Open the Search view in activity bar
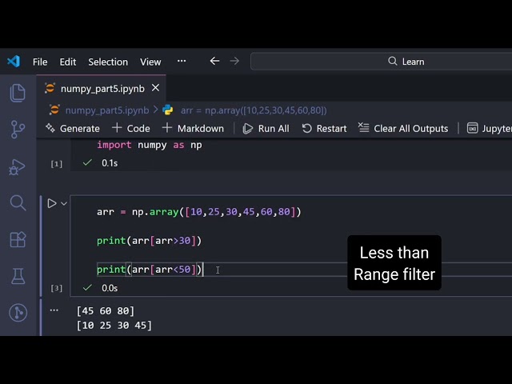This screenshot has width=512, height=384. point(18,202)
